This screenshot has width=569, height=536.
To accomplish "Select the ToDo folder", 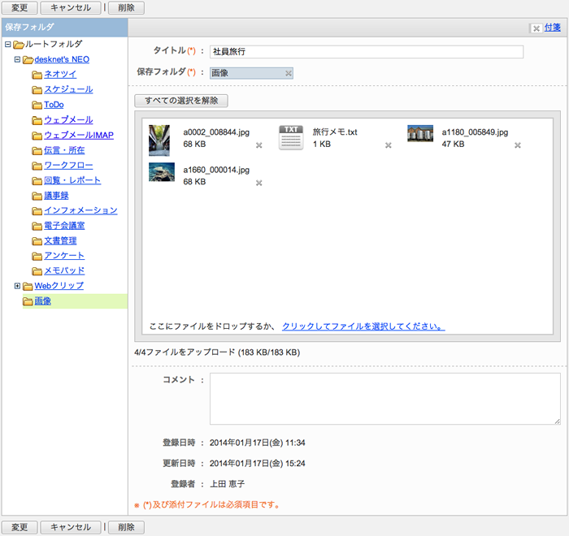I will pos(54,105).
